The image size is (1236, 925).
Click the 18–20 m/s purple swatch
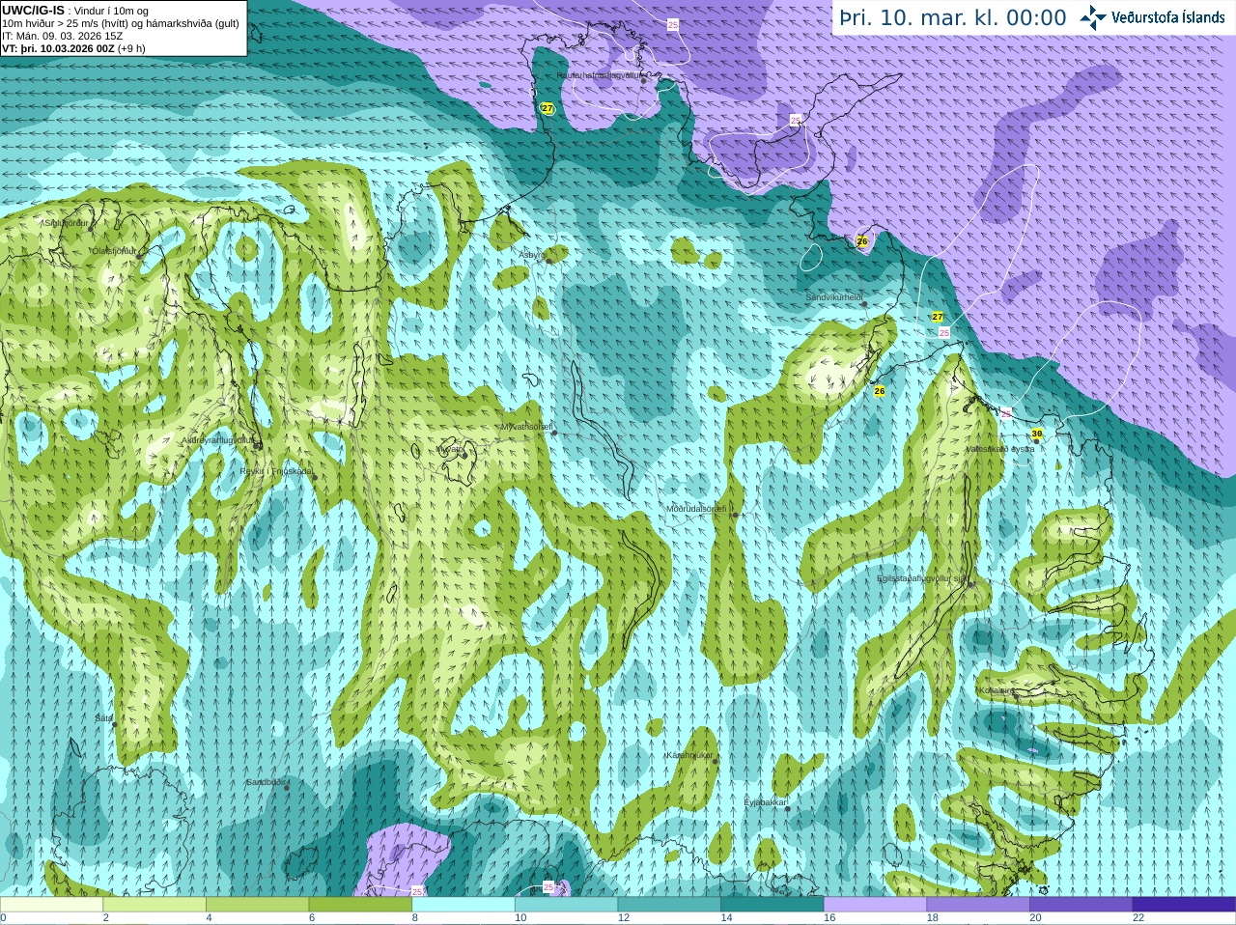(978, 905)
